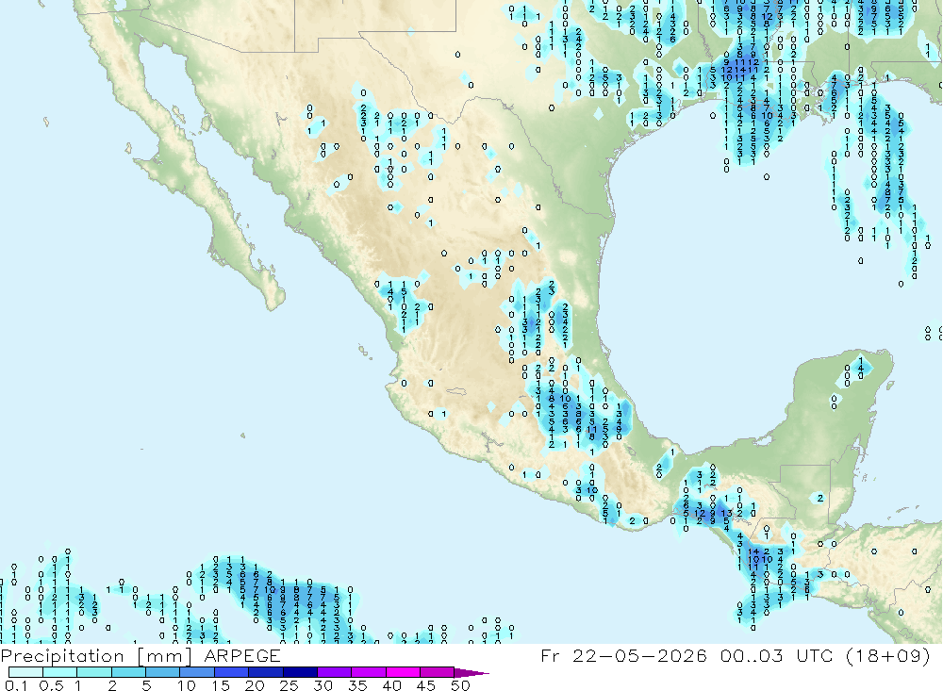Click the legend scale label "50"
Image resolution: width=943 pixels, height=691 pixels.
[x=460, y=685]
